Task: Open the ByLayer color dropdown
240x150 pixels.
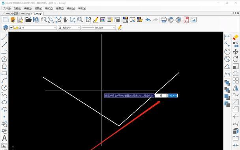Action: coord(69,28)
